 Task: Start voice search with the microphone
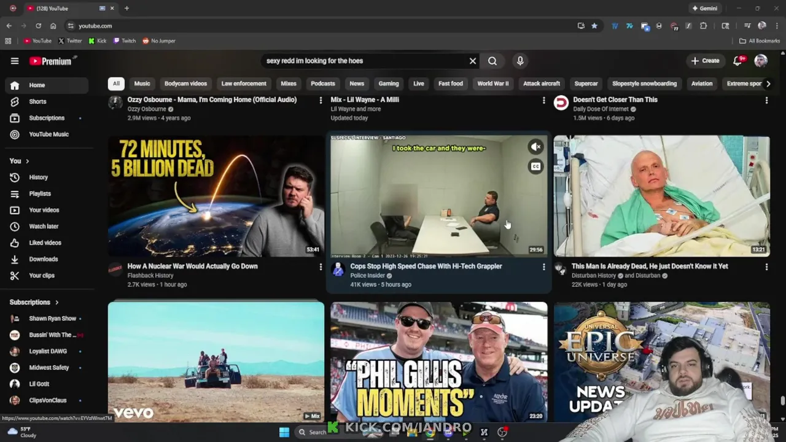(x=520, y=61)
